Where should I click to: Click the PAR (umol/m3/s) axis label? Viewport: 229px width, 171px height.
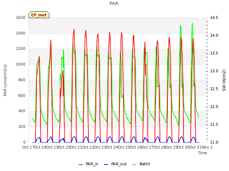(x=5, y=80)
